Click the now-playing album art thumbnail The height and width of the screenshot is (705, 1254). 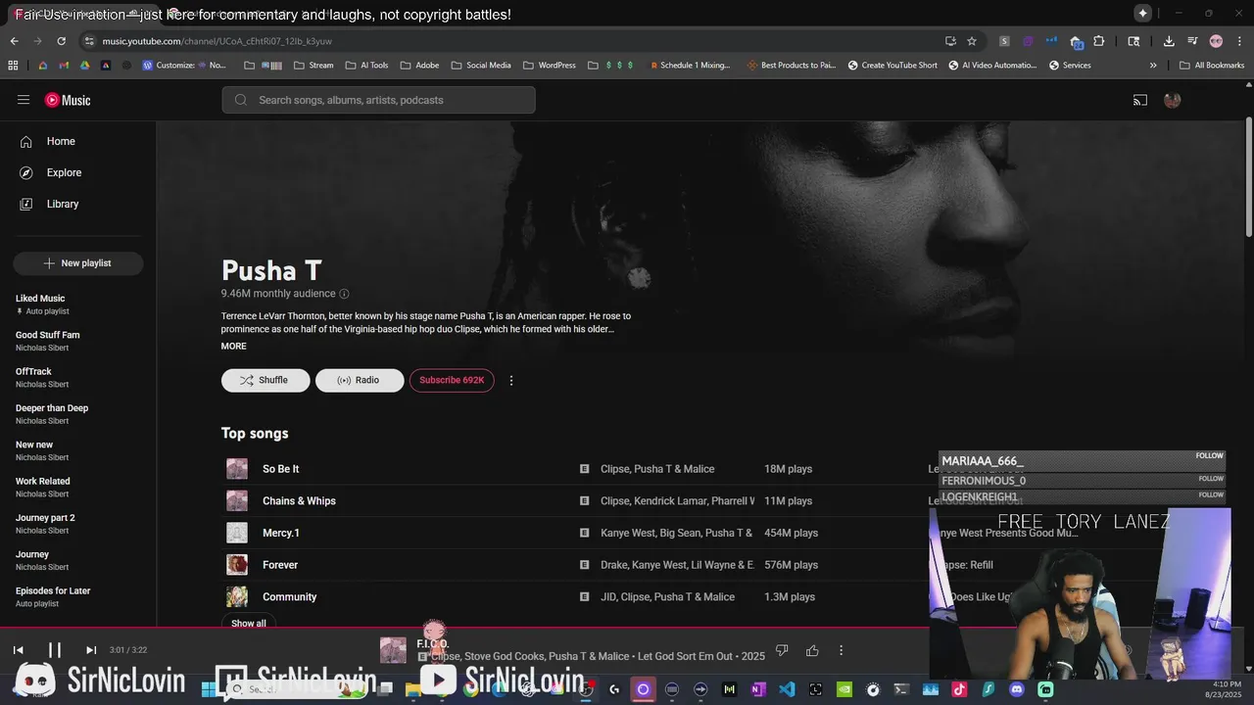pyautogui.click(x=393, y=650)
